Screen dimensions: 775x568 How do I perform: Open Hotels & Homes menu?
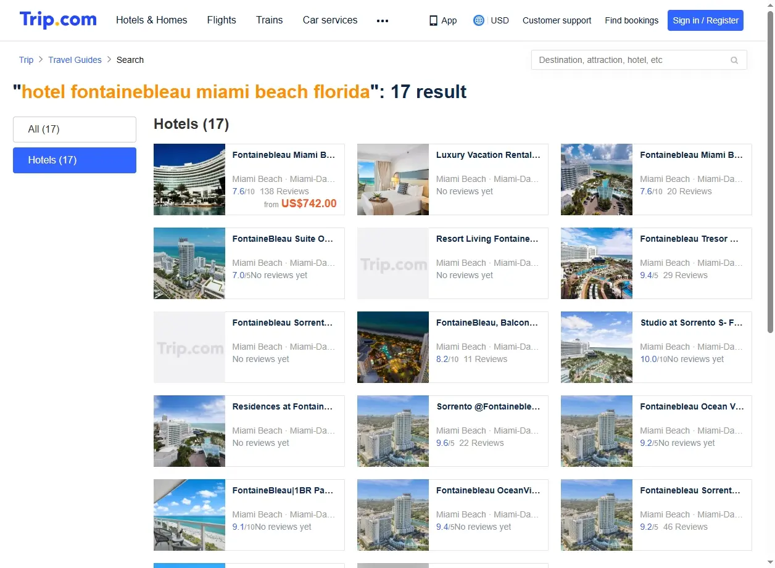[152, 20]
